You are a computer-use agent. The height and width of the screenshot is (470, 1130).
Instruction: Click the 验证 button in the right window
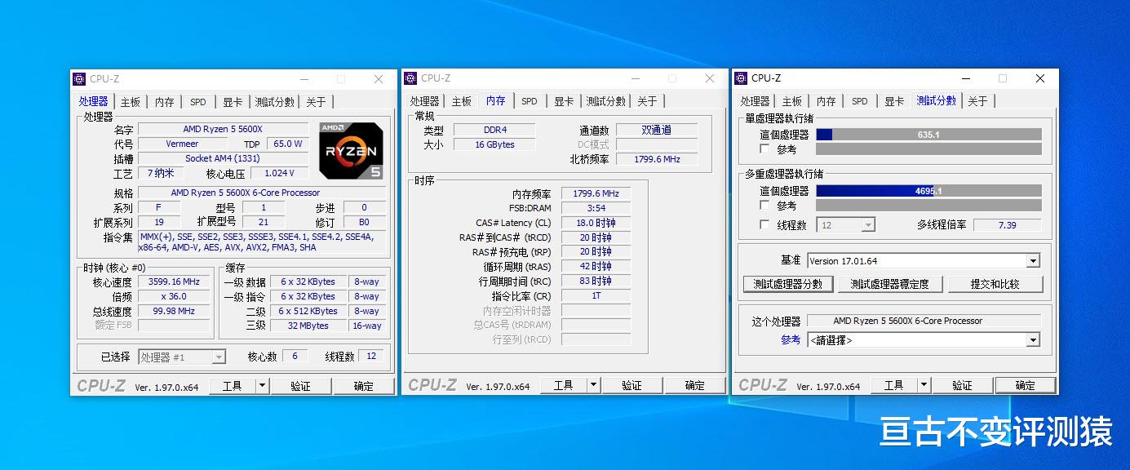[x=963, y=384]
